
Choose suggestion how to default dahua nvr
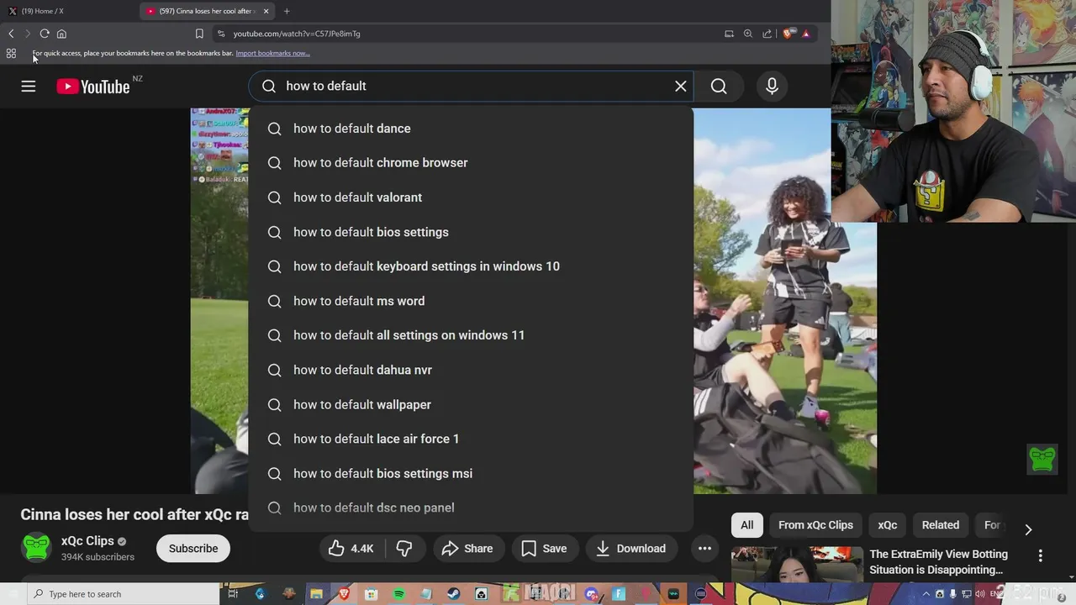(x=471, y=370)
